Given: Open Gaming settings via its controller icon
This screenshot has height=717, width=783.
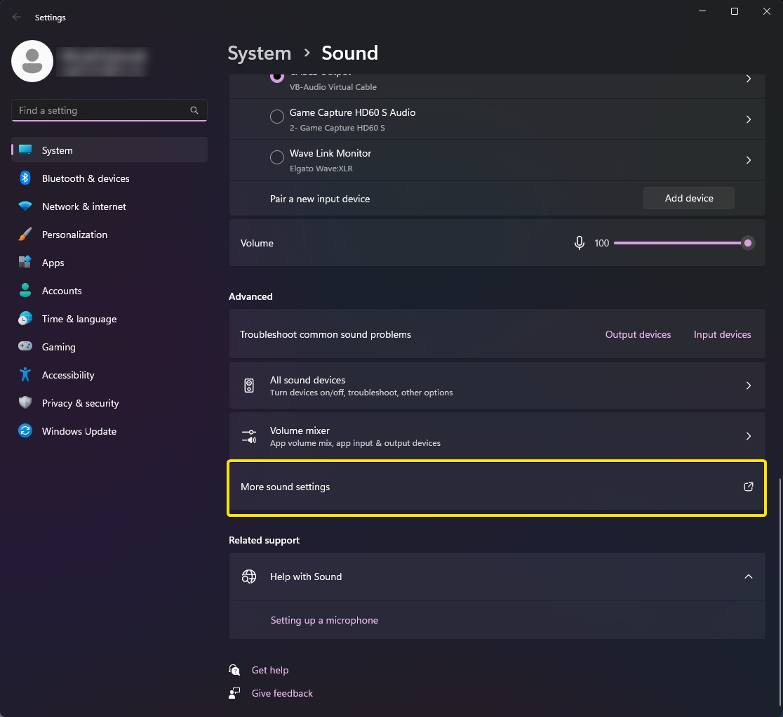Looking at the screenshot, I should [x=25, y=347].
